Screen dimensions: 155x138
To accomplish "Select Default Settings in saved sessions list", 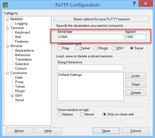I will click(70, 75).
